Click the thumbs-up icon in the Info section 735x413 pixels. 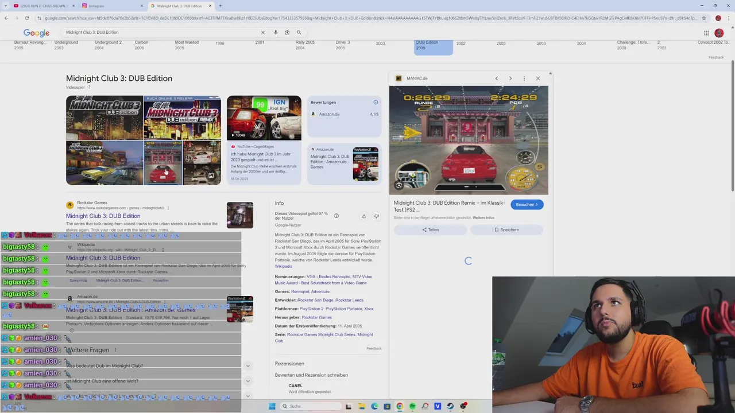click(363, 216)
